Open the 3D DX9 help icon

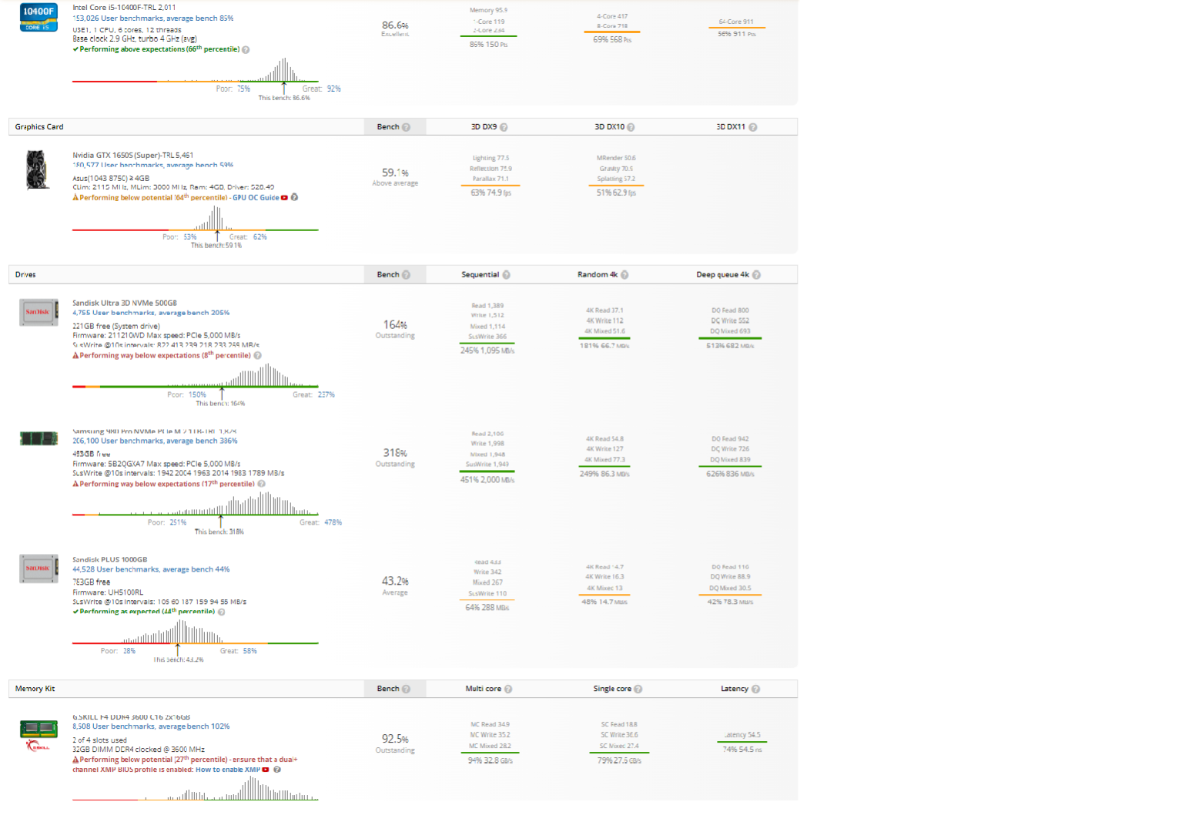click(x=504, y=127)
